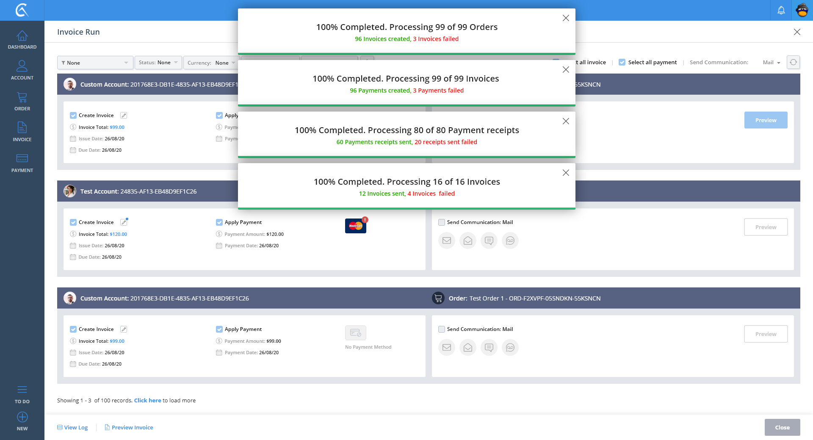Click the 'Click here' load more link
The image size is (813, 440).
point(147,400)
